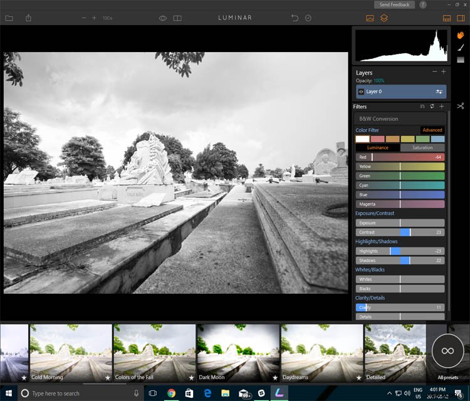Open the history clock icon

click(x=308, y=18)
